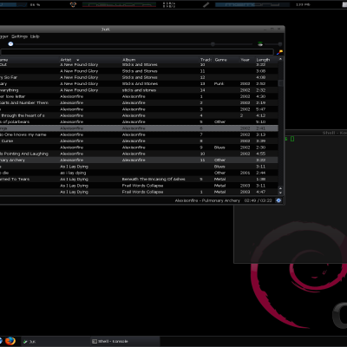Viewport: 347px width, 347px height.
Task: Click the 'Beneath The Encasing Of Ashes' album cell
Action: tap(154, 180)
